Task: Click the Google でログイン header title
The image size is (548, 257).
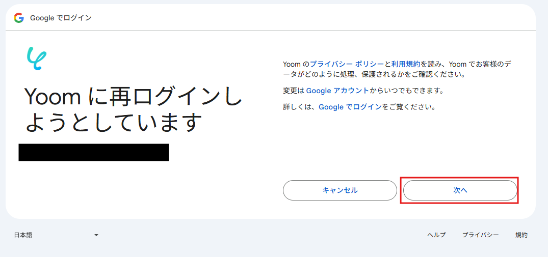Action: coord(61,18)
